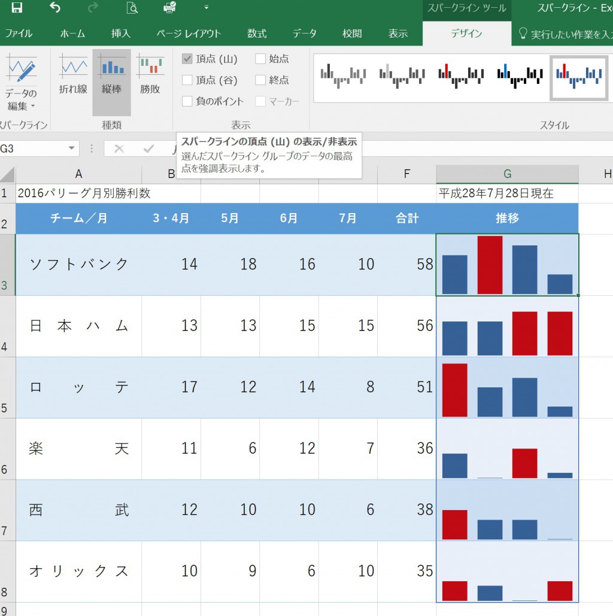The height and width of the screenshot is (616, 613).
Task: Select column A header
Action: tap(78, 174)
